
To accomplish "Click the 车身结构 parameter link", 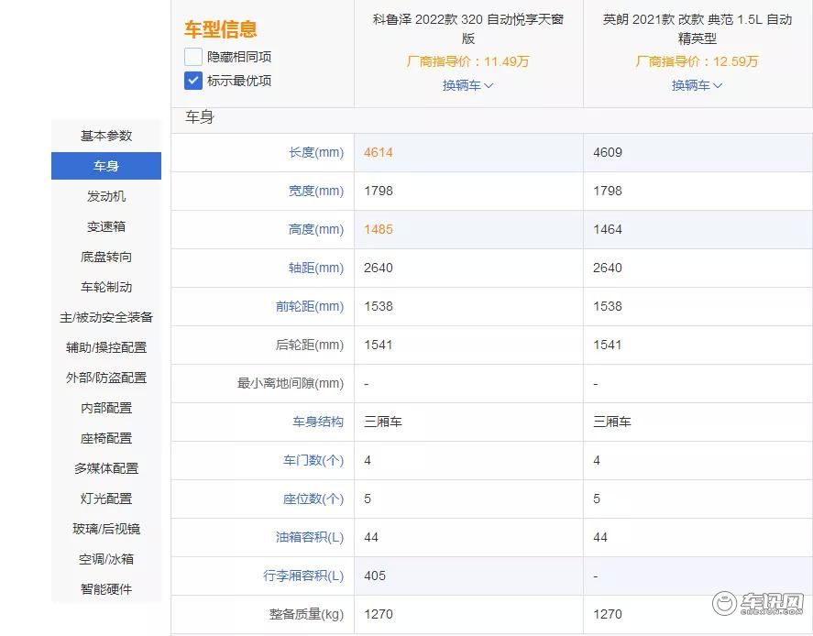I will 318,422.
